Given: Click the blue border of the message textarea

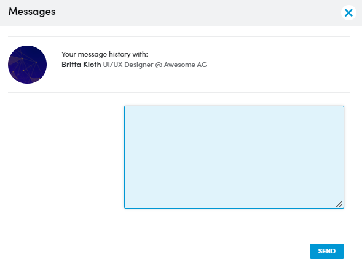Looking at the screenshot, I should (x=234, y=106).
